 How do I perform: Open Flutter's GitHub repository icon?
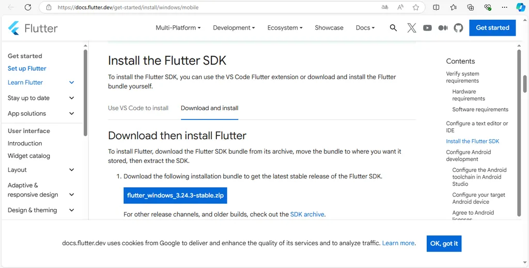point(458,28)
